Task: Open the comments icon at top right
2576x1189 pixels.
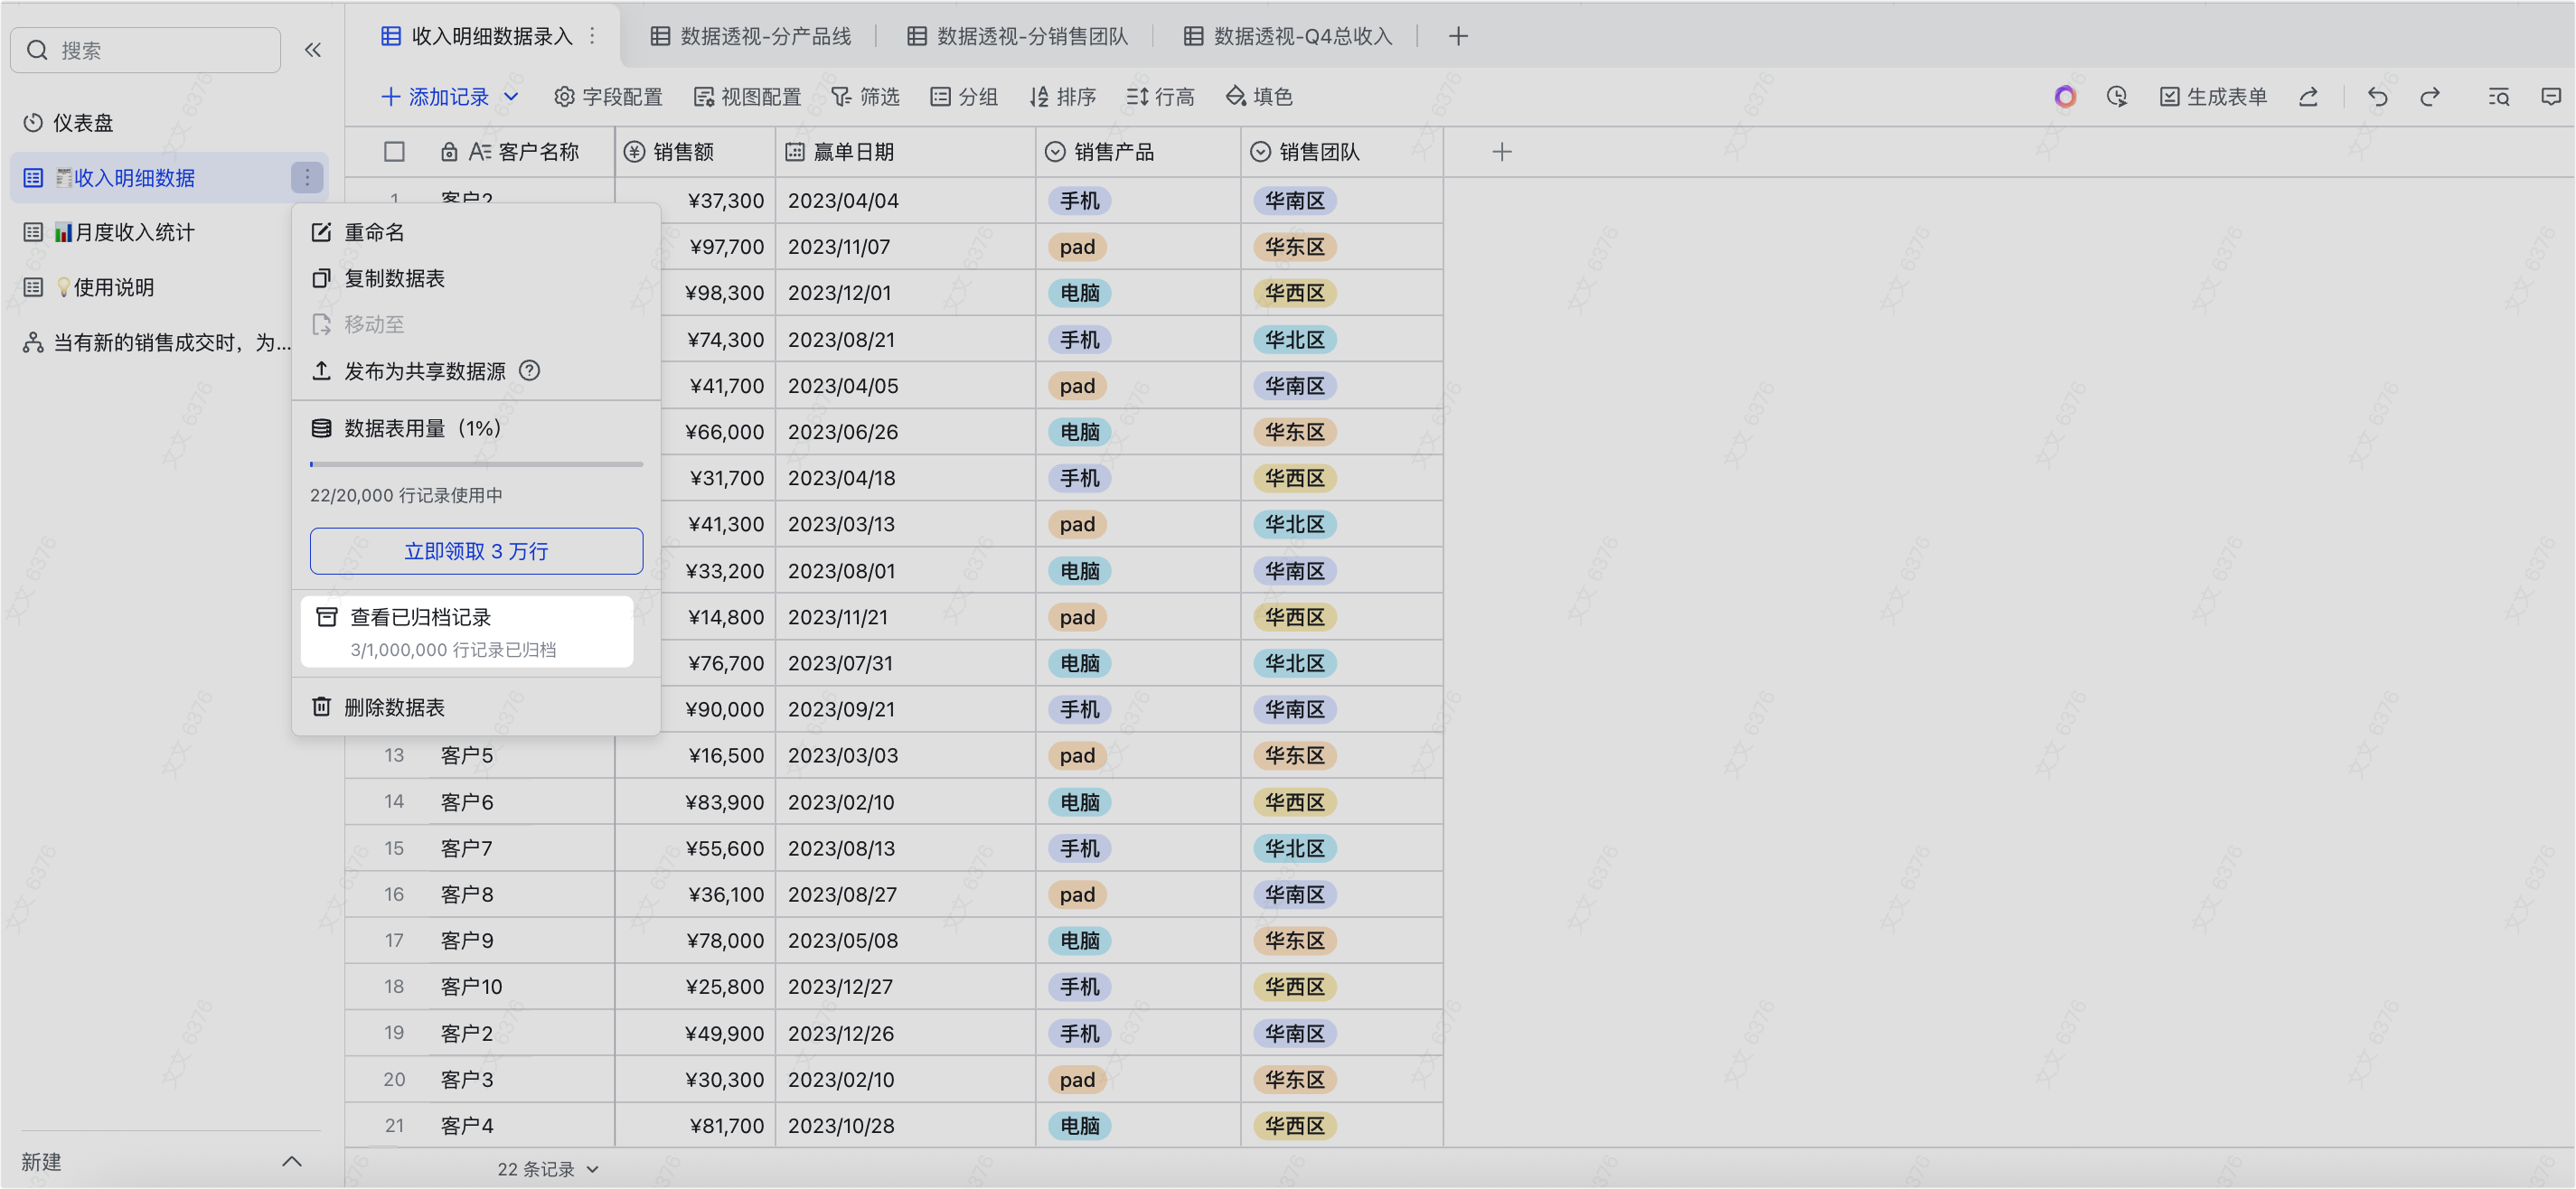Action: [2551, 97]
